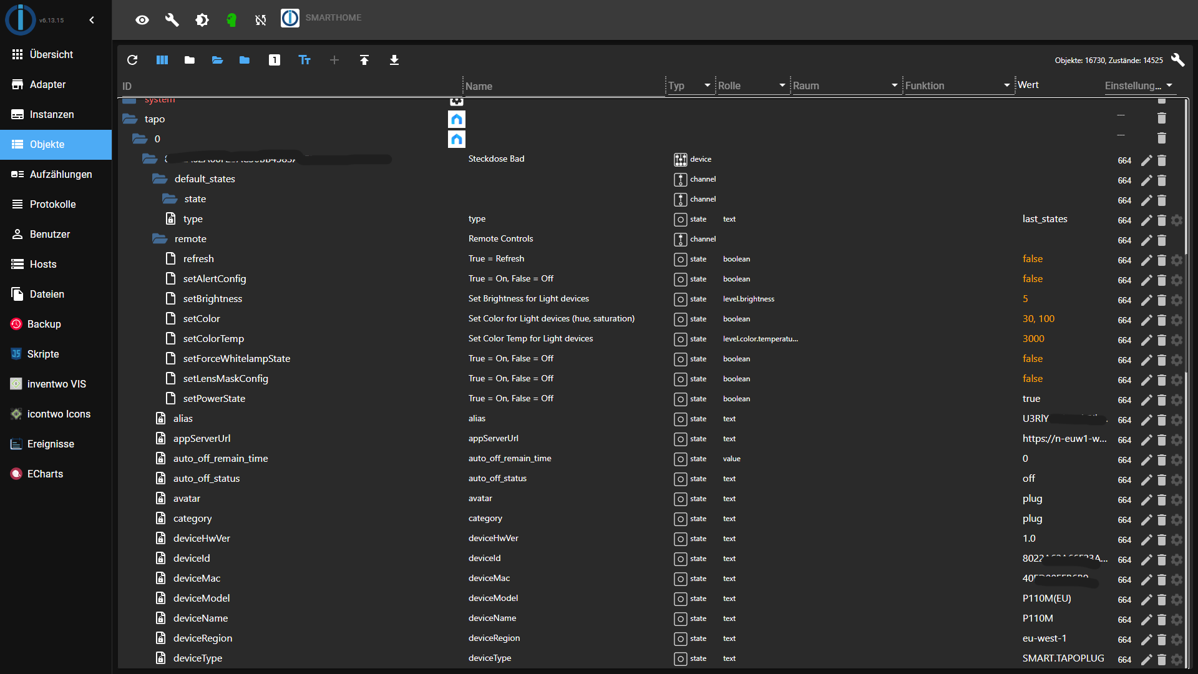
Task: Open the Typ filter dropdown
Action: tap(689, 85)
